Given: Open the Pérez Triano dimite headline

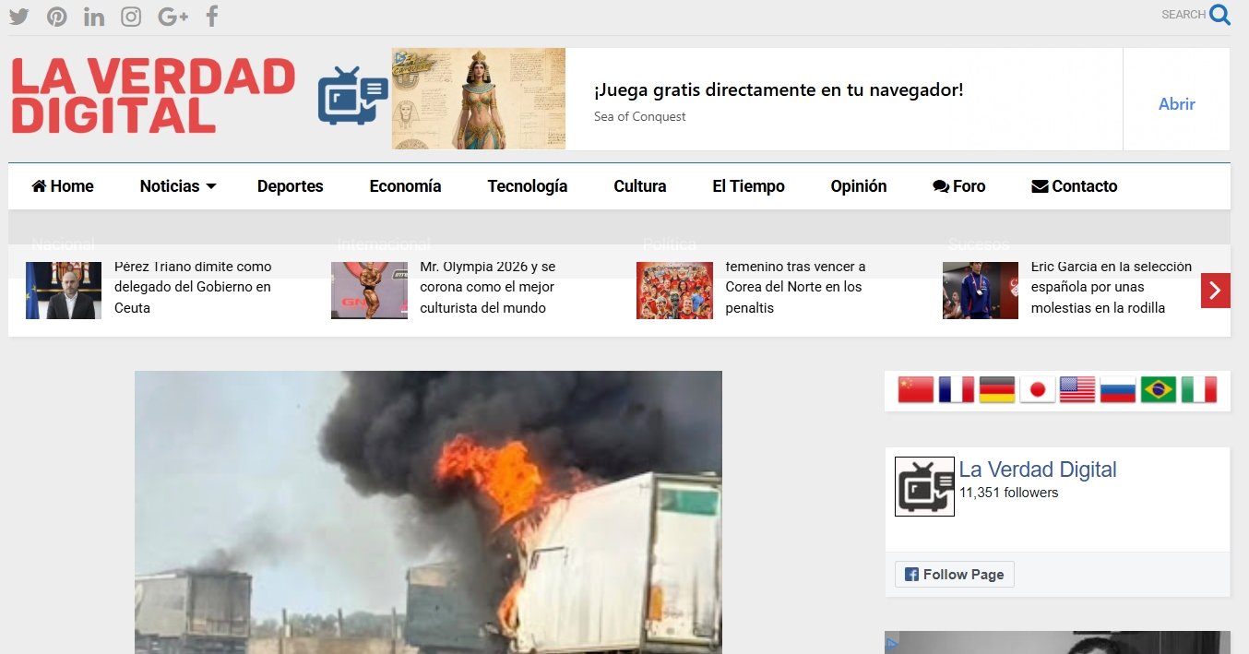Looking at the screenshot, I should [194, 287].
